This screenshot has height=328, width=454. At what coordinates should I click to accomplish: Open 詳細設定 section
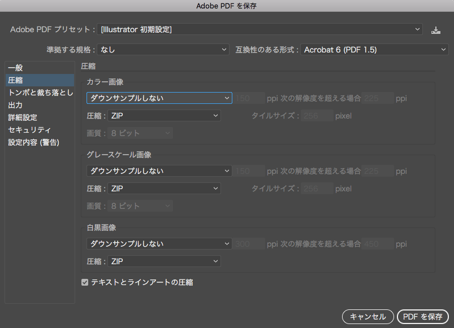coord(23,117)
